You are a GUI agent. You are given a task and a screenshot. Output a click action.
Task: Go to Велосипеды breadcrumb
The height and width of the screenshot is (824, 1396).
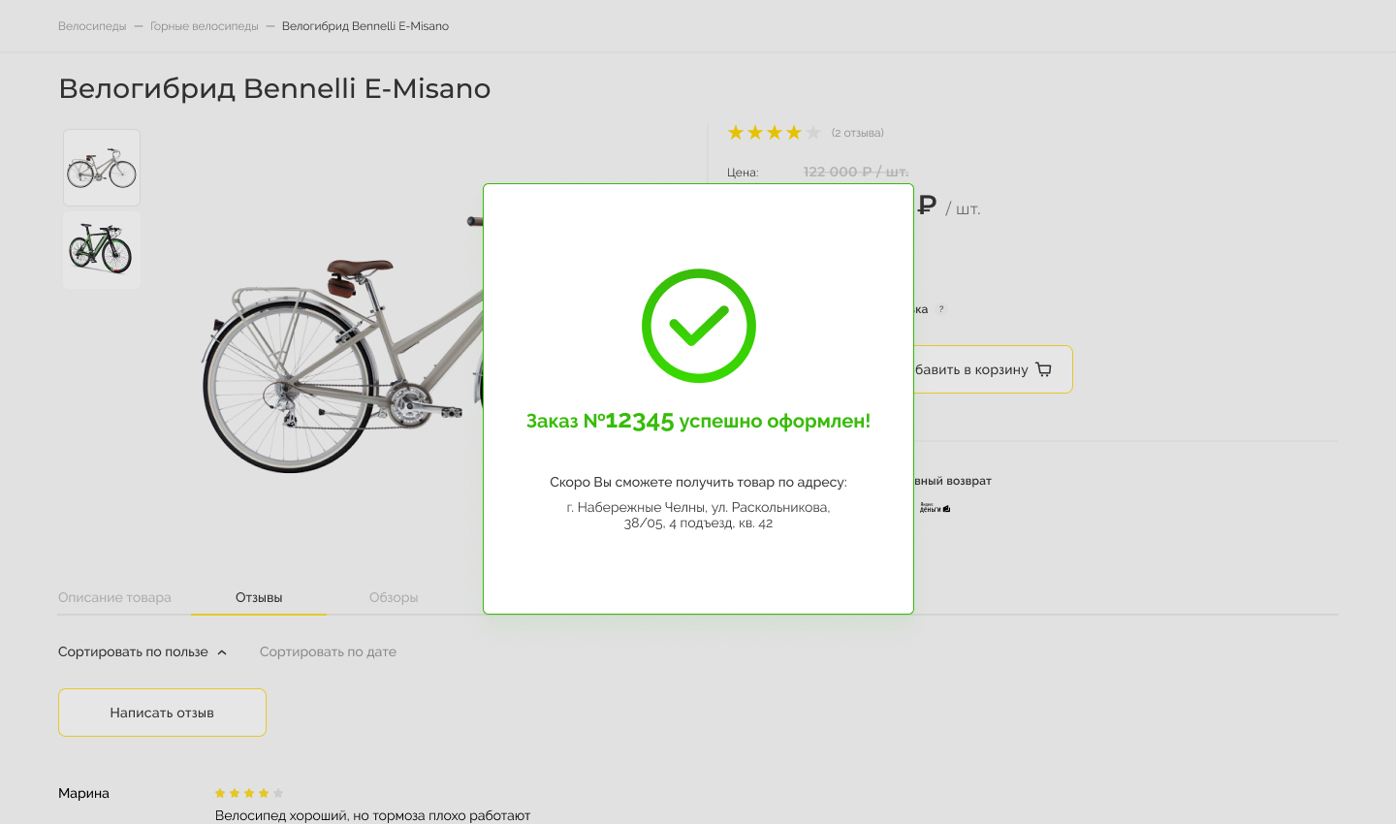92,26
